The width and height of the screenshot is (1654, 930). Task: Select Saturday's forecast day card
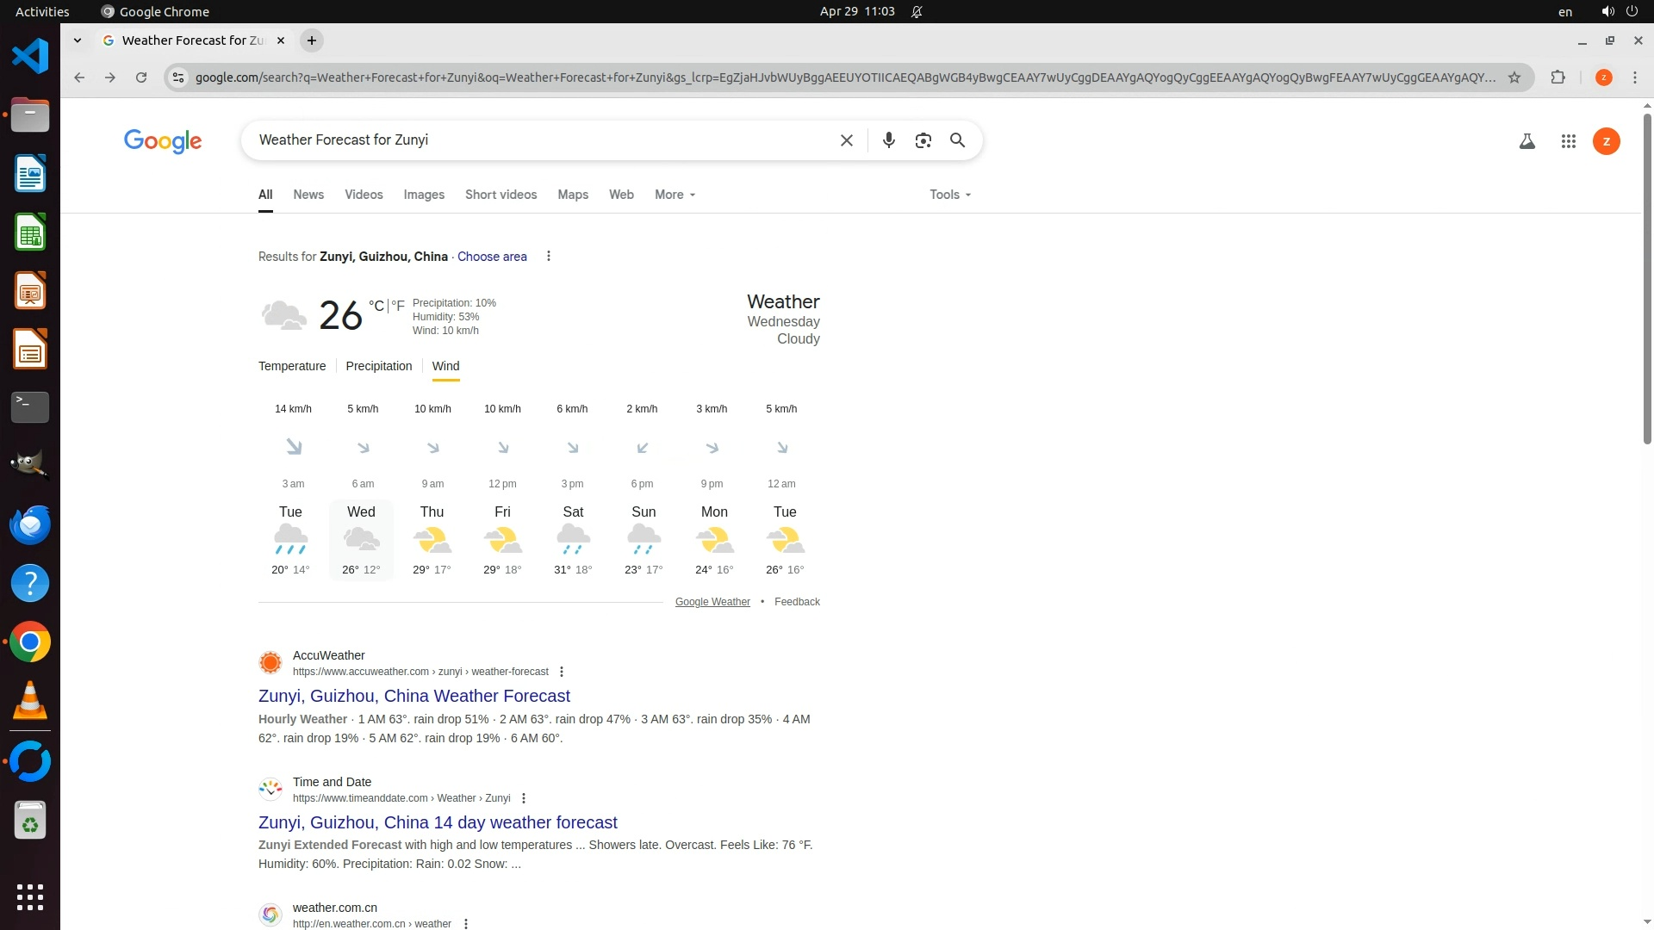click(x=573, y=539)
